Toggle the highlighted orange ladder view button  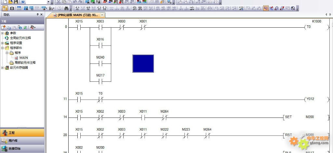pos(266,8)
